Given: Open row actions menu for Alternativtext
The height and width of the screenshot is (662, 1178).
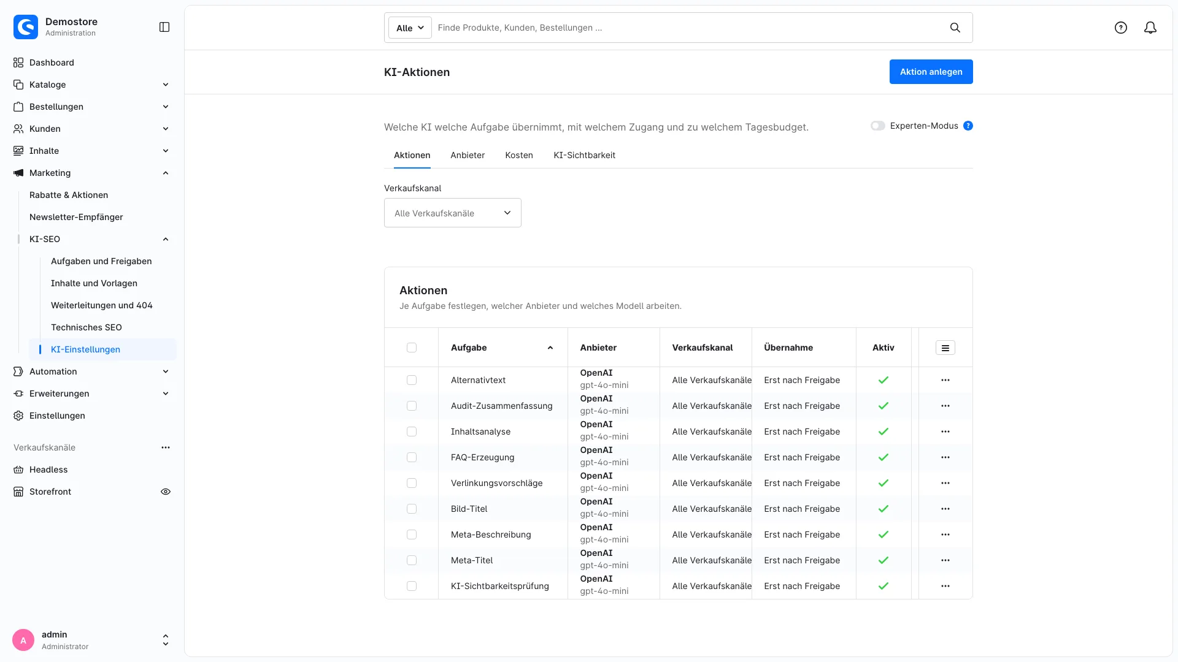Looking at the screenshot, I should [x=945, y=380].
